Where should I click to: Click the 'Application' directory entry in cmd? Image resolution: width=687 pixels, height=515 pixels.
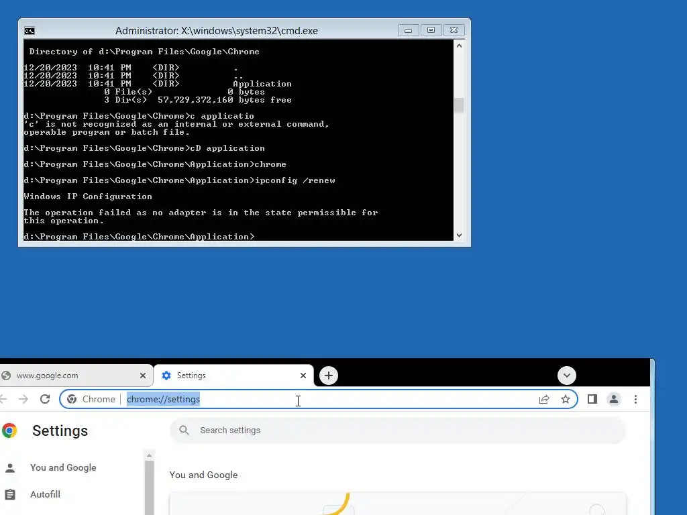point(262,84)
